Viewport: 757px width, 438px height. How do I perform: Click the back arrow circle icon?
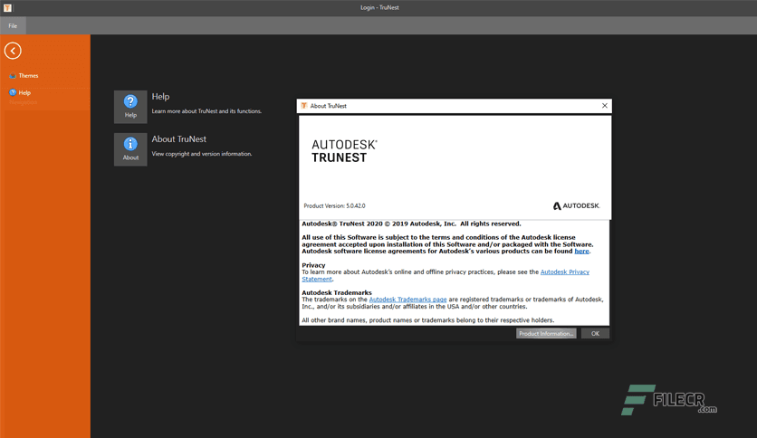coord(13,51)
